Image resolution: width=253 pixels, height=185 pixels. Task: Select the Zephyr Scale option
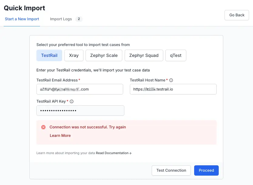coord(104,55)
